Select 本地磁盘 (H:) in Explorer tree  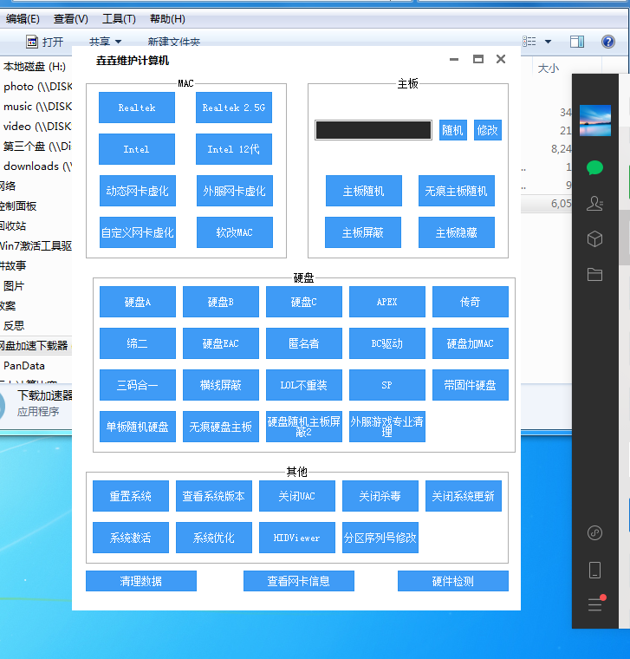pyautogui.click(x=35, y=67)
